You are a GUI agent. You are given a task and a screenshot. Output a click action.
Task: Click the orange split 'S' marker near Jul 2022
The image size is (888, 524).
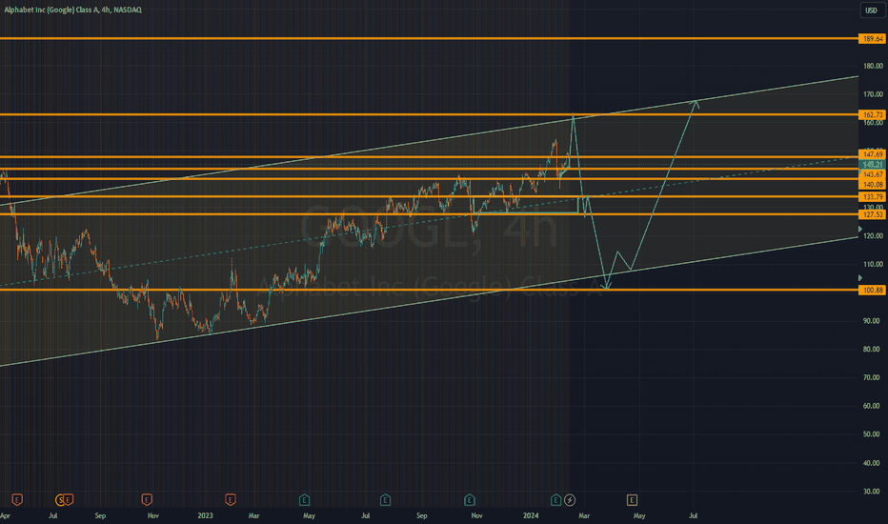[x=60, y=499]
